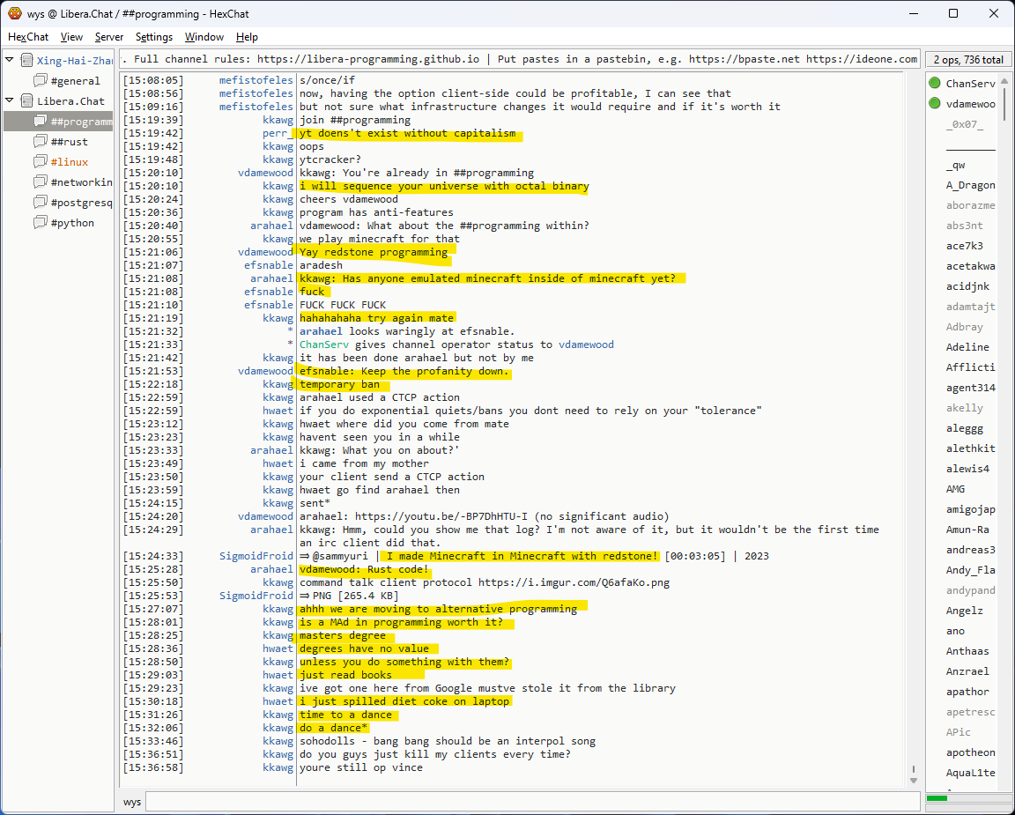Open the Settings menu
This screenshot has width=1015, height=815.
coord(154,37)
